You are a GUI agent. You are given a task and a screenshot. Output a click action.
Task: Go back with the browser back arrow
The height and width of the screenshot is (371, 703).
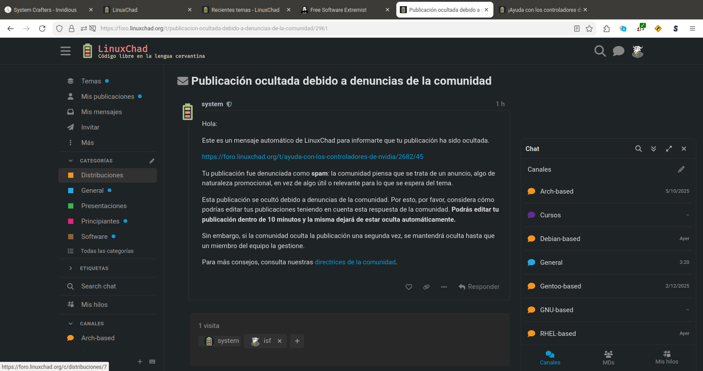point(11,29)
